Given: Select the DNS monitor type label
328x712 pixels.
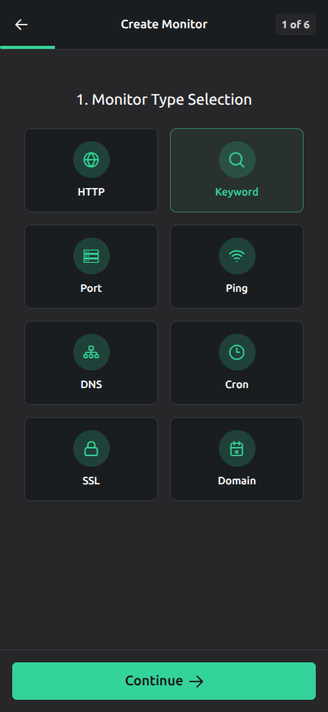Looking at the screenshot, I should click(x=92, y=384).
